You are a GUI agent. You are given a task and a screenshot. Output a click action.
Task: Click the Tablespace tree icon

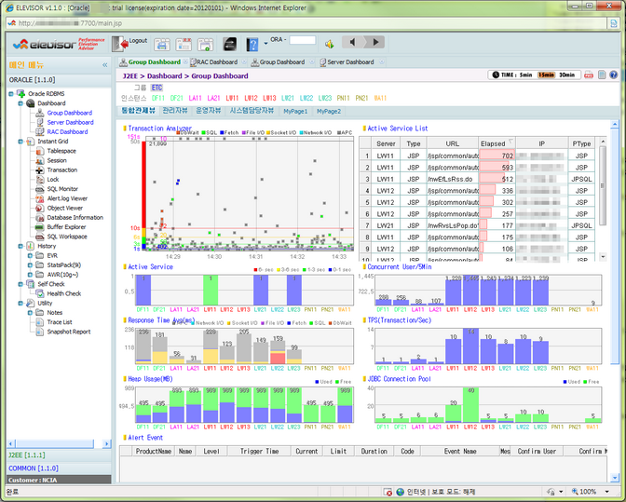pyautogui.click(x=40, y=151)
